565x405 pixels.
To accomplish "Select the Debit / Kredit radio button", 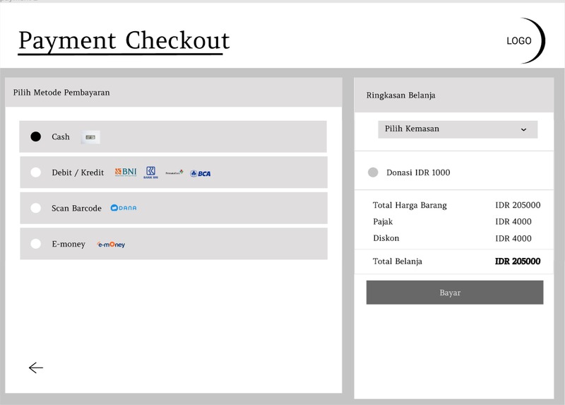I will pos(36,172).
